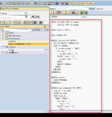
Task: Click the editor Undo icon
Action: [64, 13]
